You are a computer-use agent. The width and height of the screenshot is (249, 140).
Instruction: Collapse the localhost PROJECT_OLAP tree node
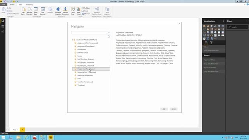72,40
